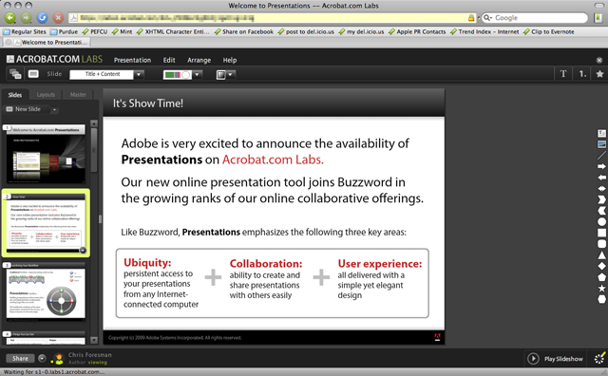Click the 'User experience:' heading on slide
The width and height of the screenshot is (608, 376).
[380, 264]
